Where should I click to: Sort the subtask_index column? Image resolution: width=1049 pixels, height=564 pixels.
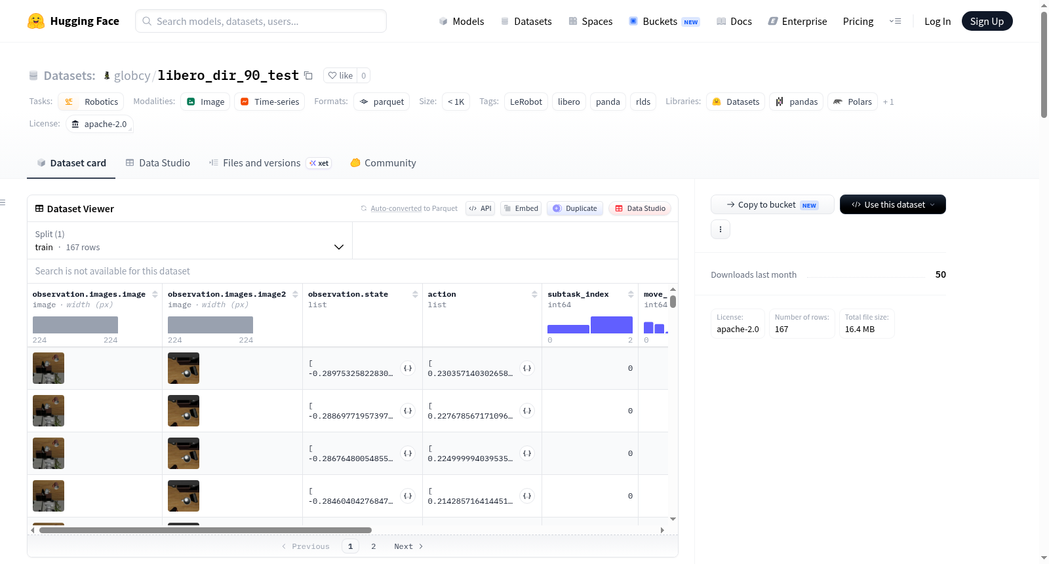click(x=631, y=294)
